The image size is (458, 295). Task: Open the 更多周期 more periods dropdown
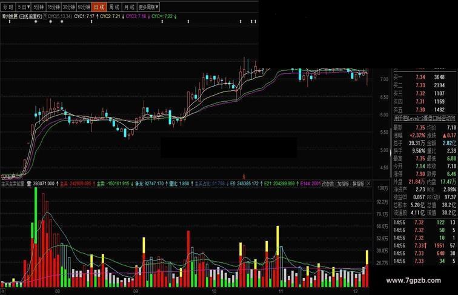(148, 7)
